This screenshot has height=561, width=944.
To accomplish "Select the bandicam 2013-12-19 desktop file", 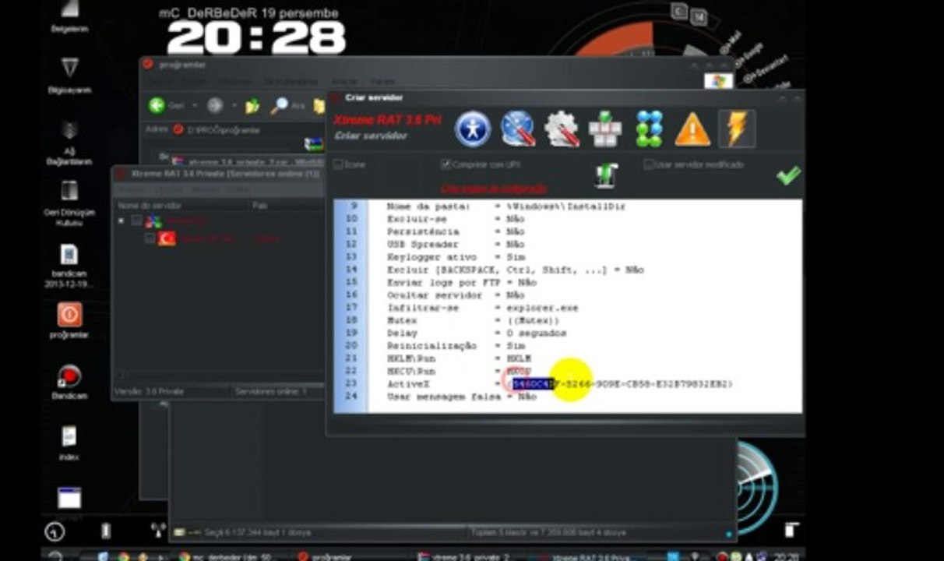I will pos(69,266).
